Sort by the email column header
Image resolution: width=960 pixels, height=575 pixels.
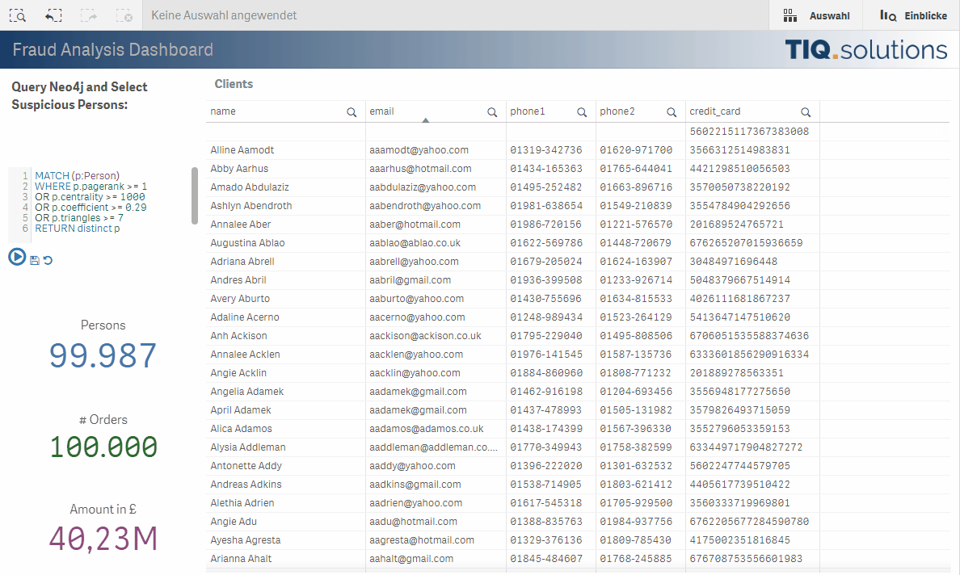pos(381,111)
